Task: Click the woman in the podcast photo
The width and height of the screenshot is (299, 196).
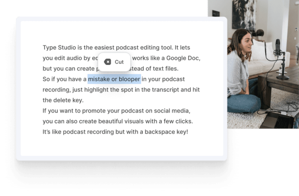Action: 239,67
